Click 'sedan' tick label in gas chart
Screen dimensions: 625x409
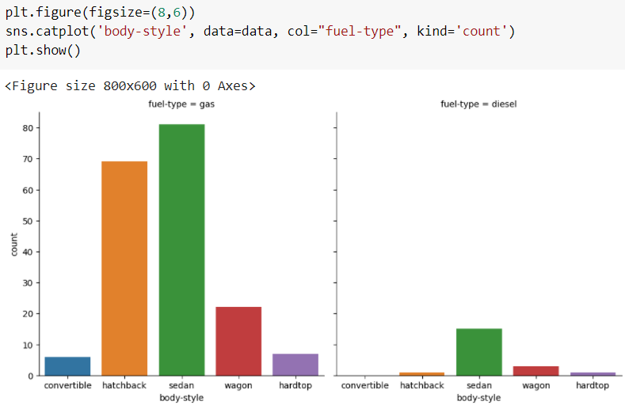coord(181,385)
